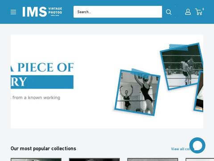Open the third popular collection card
The height and width of the screenshot is (161, 214).
(x=152, y=160)
